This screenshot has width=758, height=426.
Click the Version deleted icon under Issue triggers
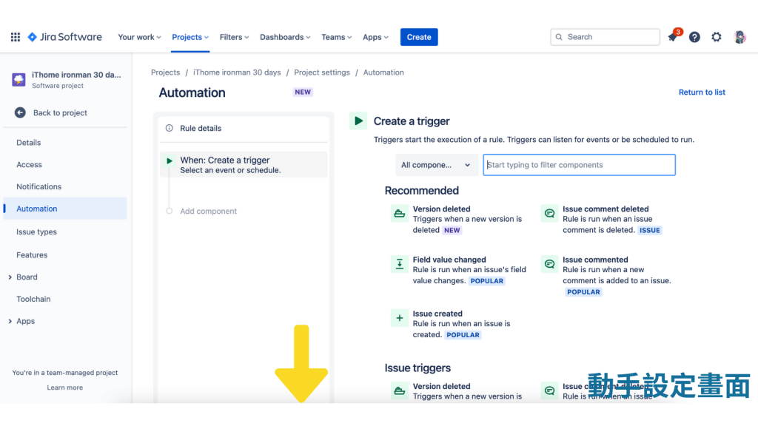click(x=399, y=390)
